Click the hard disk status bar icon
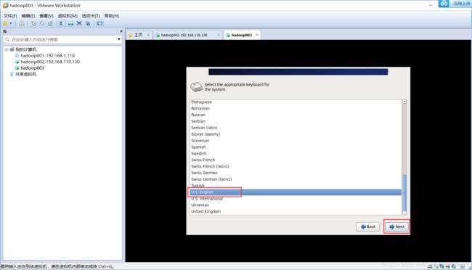 click(430, 266)
